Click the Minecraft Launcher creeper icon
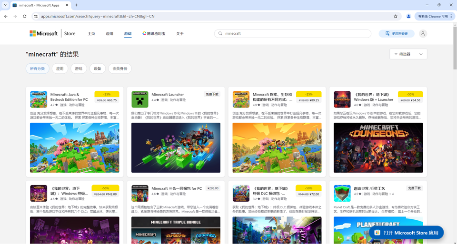The image size is (457, 244). tap(139, 99)
